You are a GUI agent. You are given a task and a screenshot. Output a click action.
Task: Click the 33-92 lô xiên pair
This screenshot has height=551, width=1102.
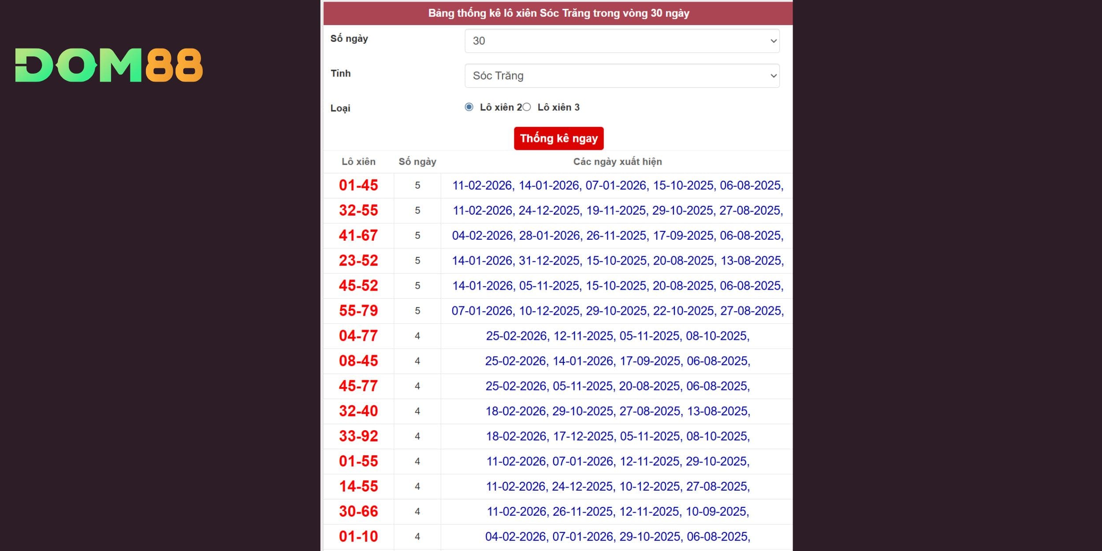(x=358, y=436)
